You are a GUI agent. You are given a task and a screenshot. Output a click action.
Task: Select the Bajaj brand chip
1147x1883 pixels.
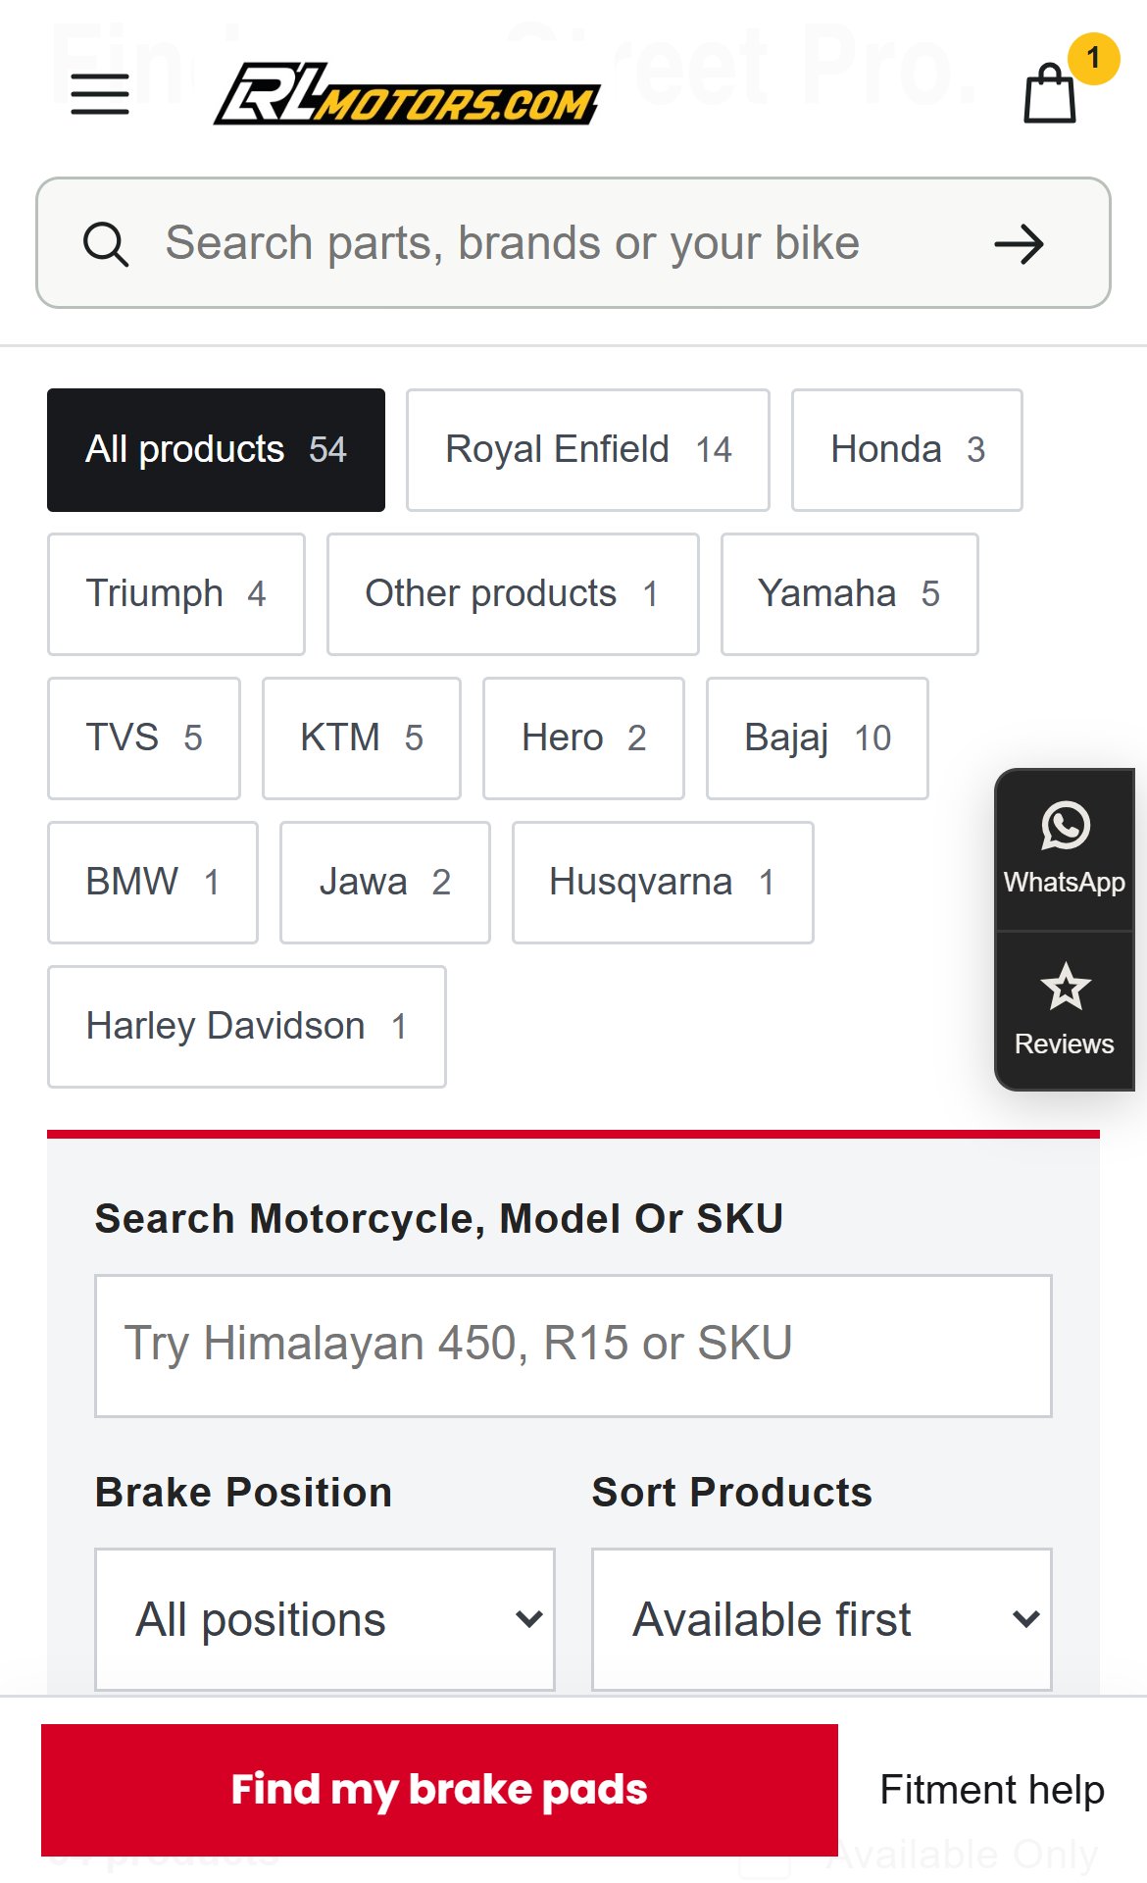[818, 738]
